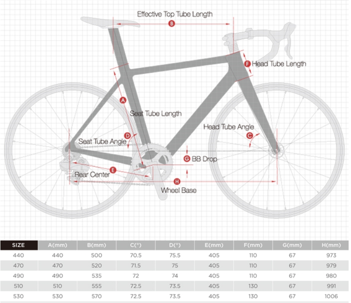Click the Wheel Base text label

[178, 190]
